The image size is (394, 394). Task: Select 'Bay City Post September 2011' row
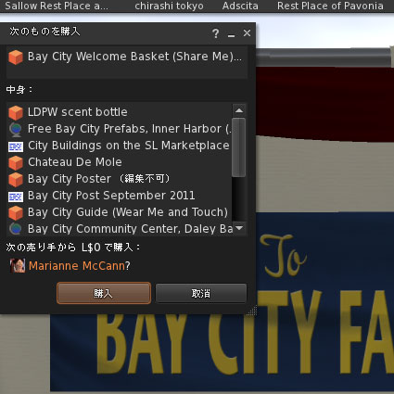(x=119, y=196)
